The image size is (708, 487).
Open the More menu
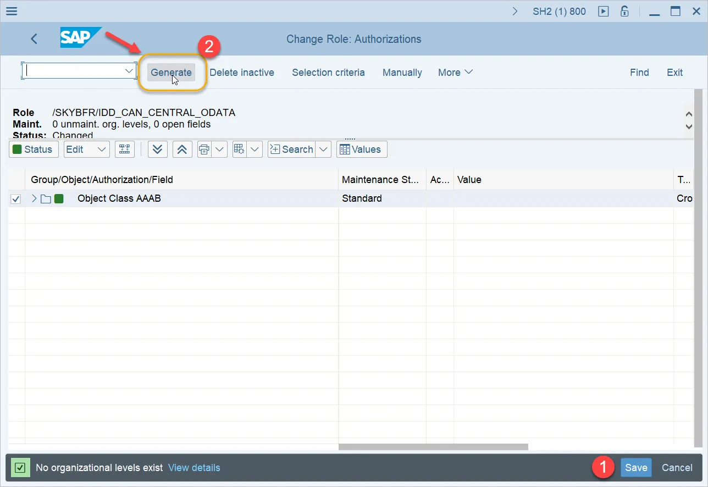455,73
